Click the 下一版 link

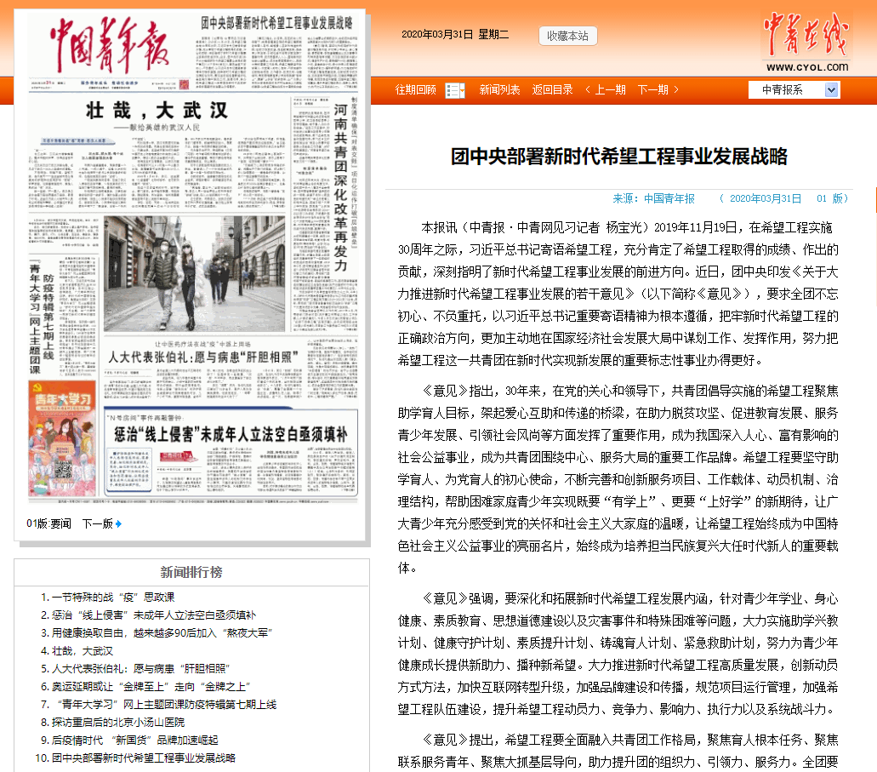click(x=97, y=523)
